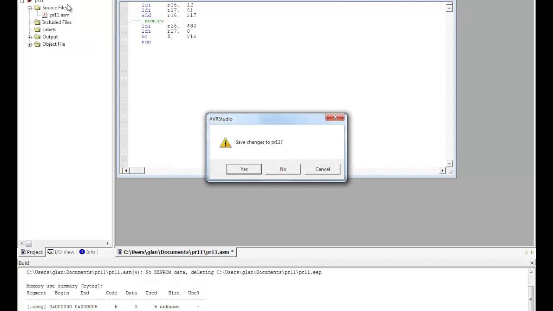The width and height of the screenshot is (553, 311).
Task: Select the Labels tree item
Action: click(49, 30)
